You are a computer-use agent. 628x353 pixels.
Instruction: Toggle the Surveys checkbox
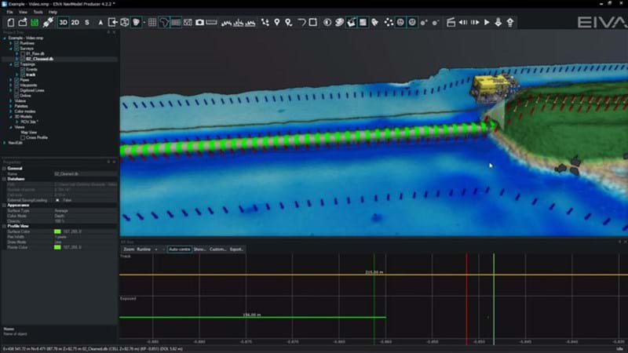[16, 49]
